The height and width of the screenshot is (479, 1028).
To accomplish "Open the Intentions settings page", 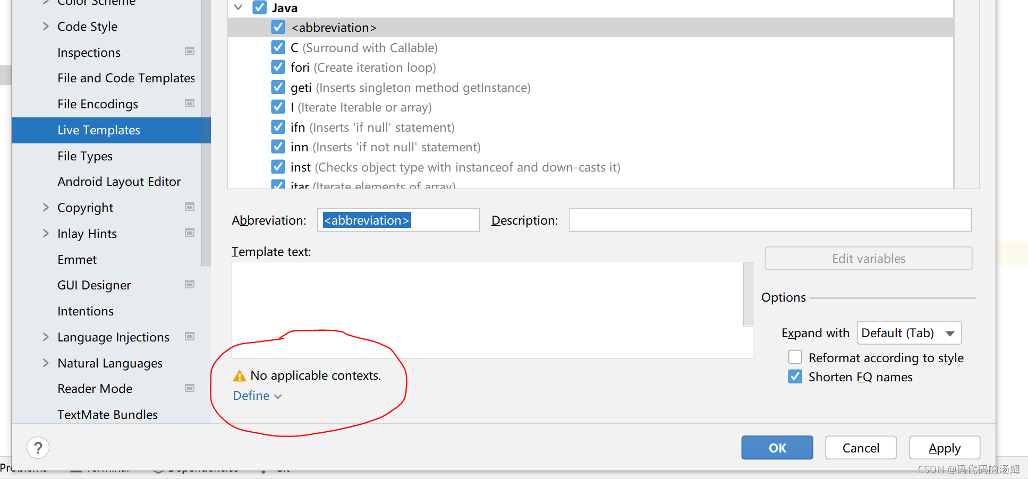I will point(86,311).
